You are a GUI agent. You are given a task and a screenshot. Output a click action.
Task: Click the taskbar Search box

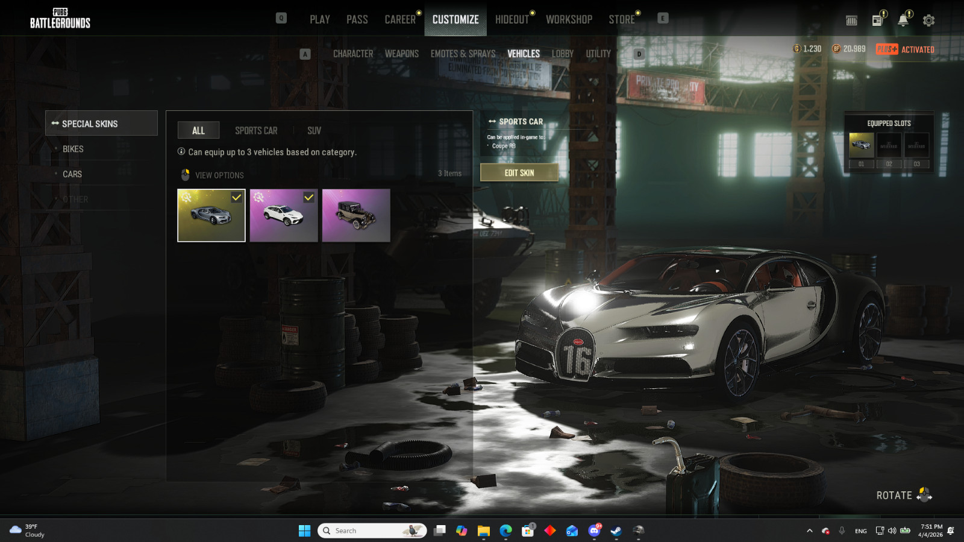coord(372,531)
